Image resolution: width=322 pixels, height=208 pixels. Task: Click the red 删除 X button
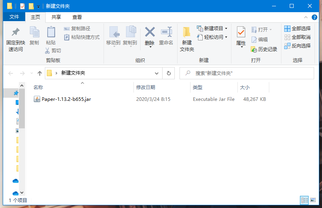tap(150, 32)
